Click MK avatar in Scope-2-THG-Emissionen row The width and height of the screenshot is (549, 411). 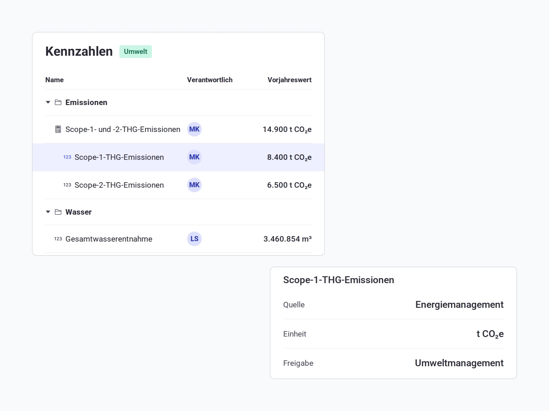click(194, 185)
